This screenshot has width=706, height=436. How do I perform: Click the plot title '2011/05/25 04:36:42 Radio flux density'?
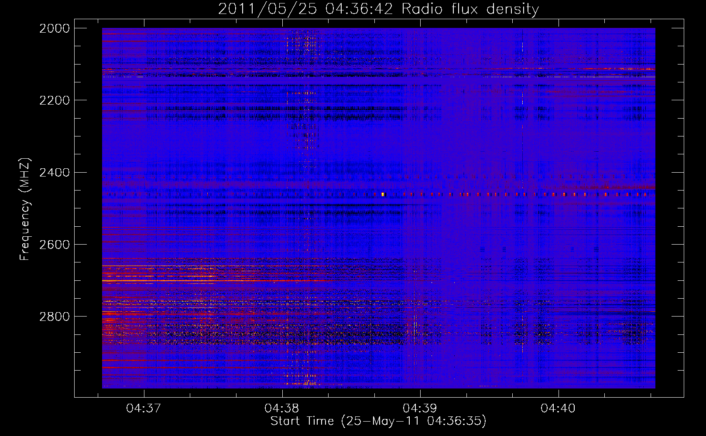pyautogui.click(x=378, y=9)
